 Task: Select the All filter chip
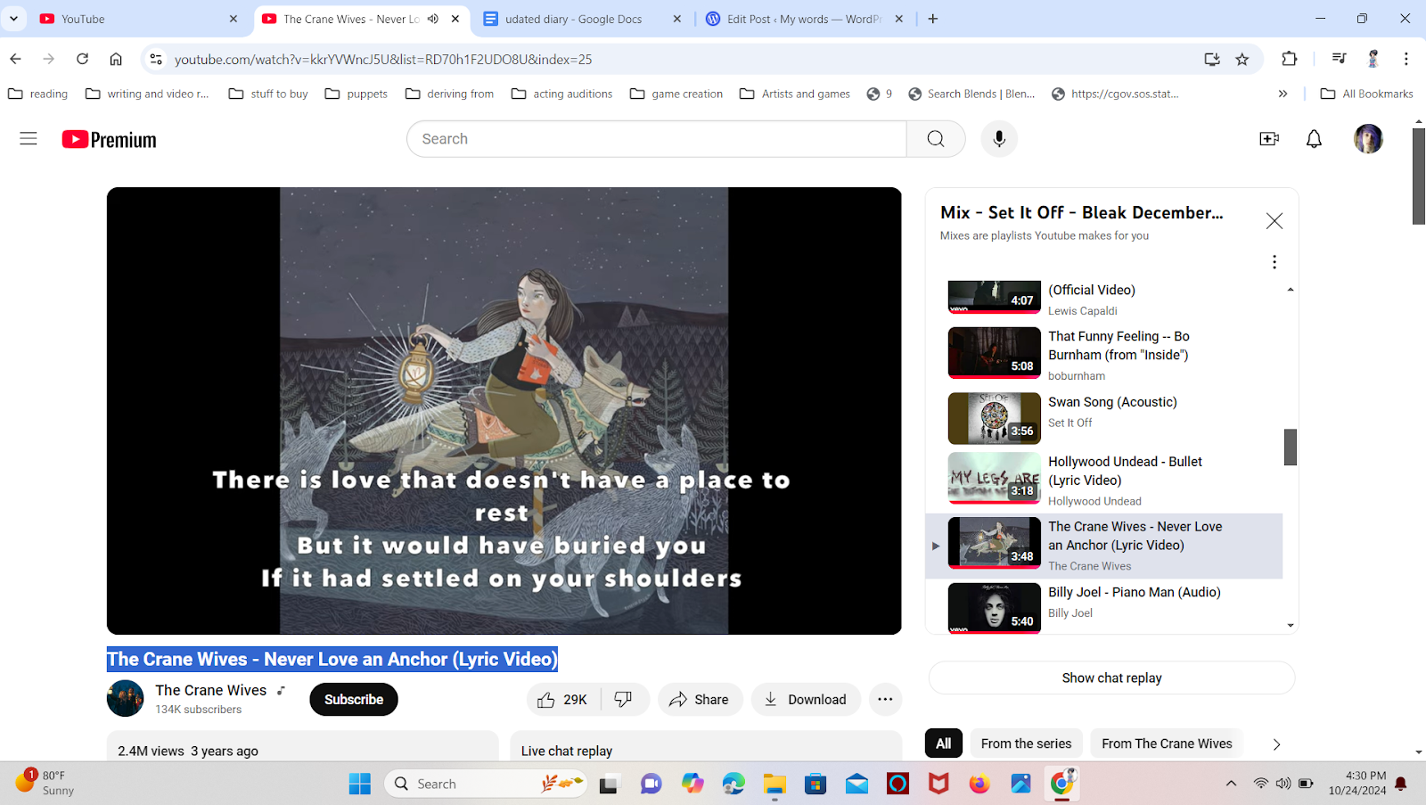coord(944,743)
